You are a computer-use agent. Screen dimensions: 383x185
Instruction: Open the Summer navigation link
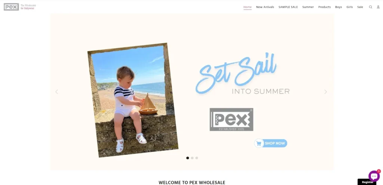[x=308, y=7]
